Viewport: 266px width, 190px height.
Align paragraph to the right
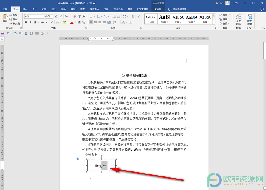[100, 22]
